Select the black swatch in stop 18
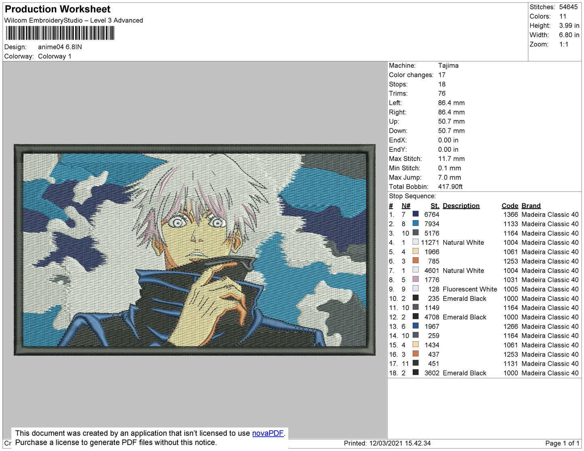This screenshot has height=451, width=584. 415,372
